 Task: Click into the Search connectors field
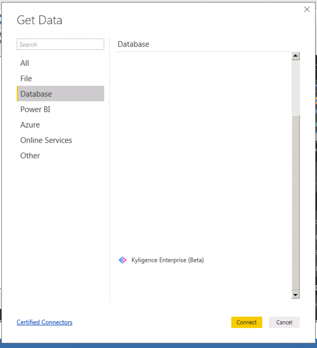tap(61, 44)
